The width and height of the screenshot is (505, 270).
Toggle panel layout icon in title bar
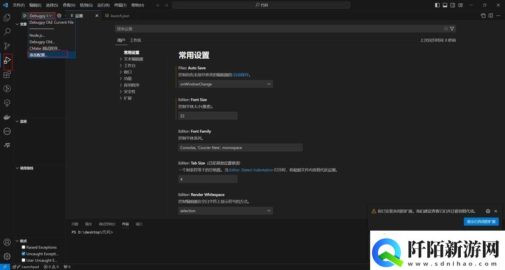click(x=445, y=5)
